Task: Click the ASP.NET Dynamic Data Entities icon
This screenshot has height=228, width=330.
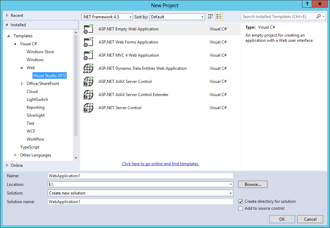Action: (x=89, y=68)
